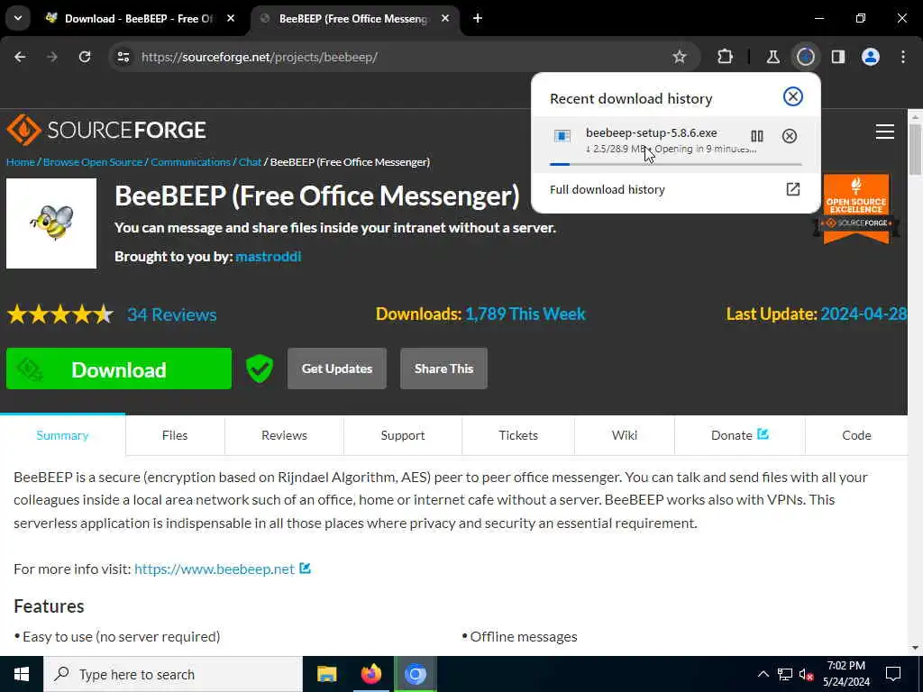Switch to BeeBEEP (Free Office Messenger) tab
This screenshot has height=692, width=923.
(353, 19)
